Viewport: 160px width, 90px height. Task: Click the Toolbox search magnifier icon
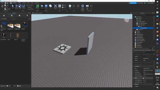29,19
